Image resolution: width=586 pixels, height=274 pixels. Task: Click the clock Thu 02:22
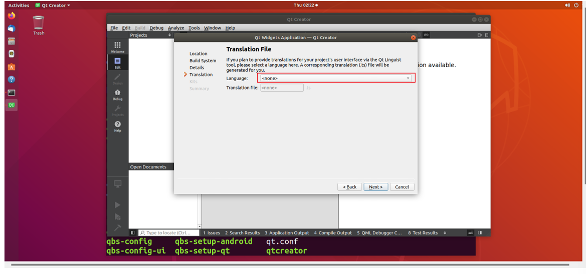tap(304, 5)
